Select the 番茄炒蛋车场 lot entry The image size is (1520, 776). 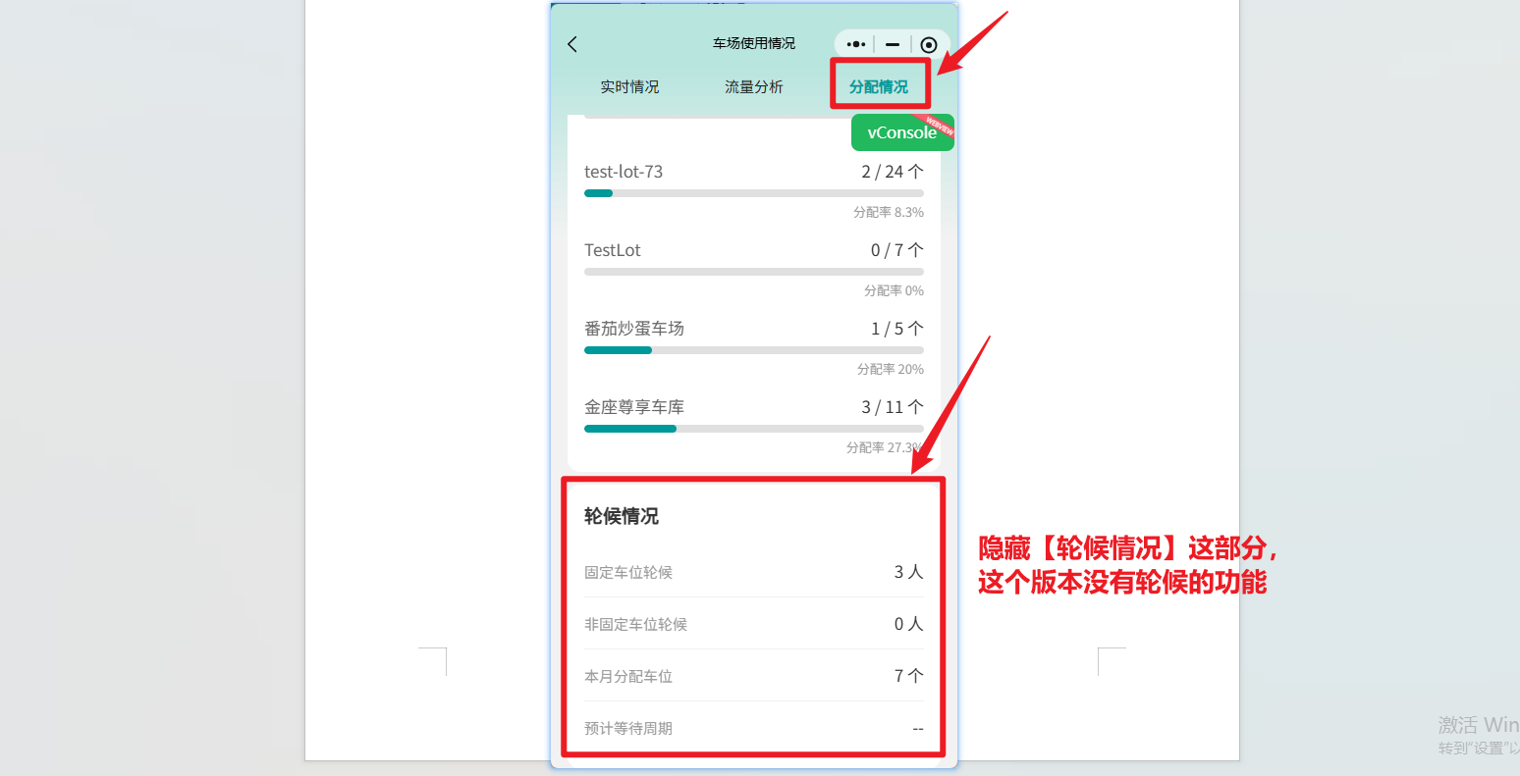pos(634,329)
